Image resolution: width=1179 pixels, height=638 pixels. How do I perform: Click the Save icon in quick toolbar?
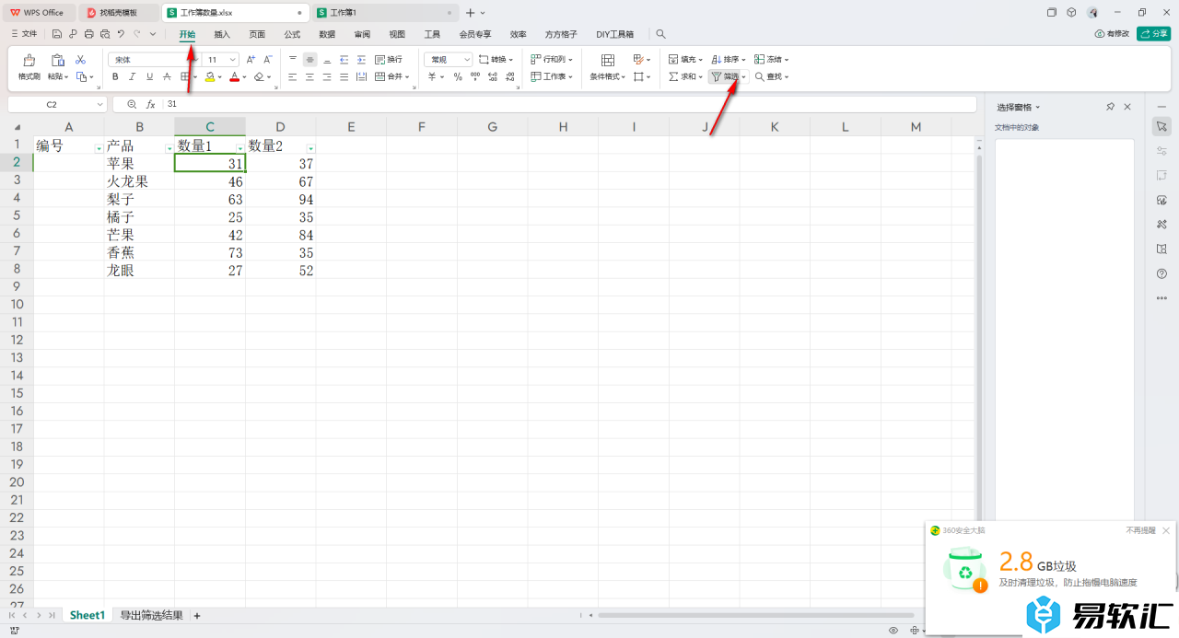click(57, 34)
